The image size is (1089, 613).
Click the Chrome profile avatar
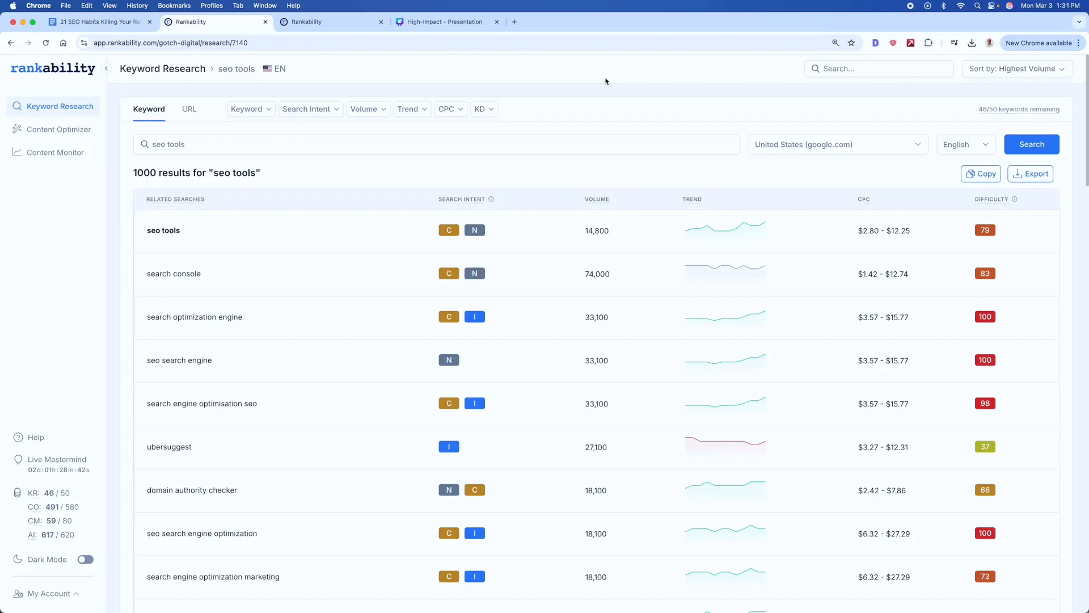990,43
